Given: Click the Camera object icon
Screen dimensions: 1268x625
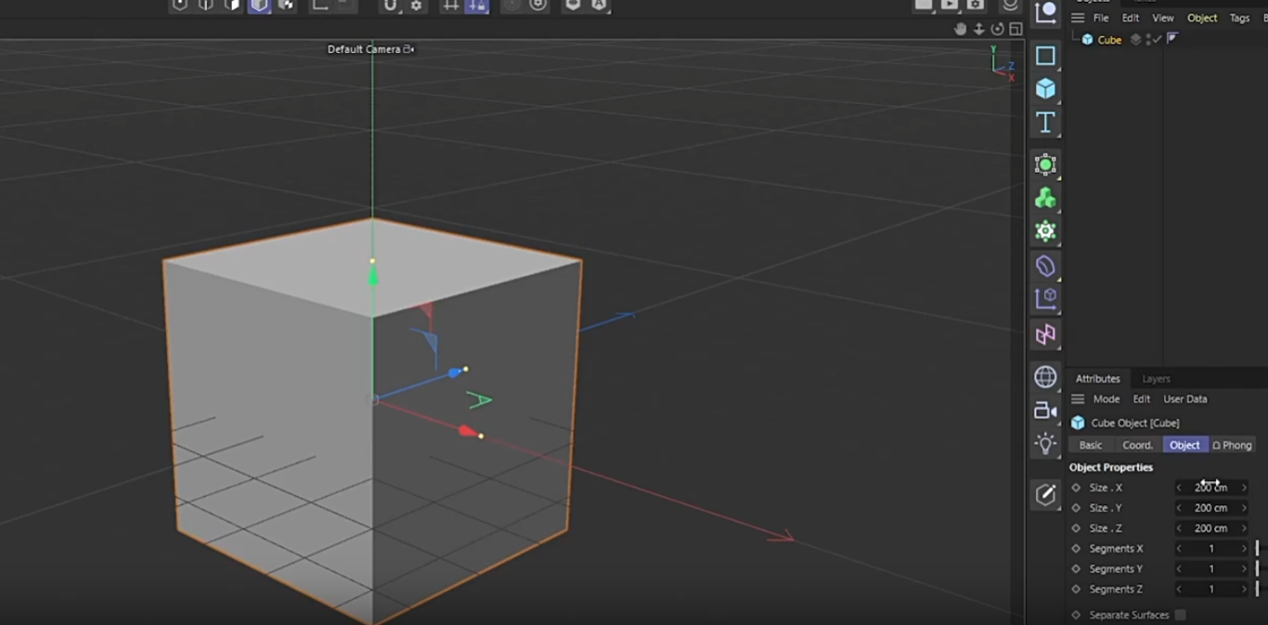Looking at the screenshot, I should tap(1045, 410).
